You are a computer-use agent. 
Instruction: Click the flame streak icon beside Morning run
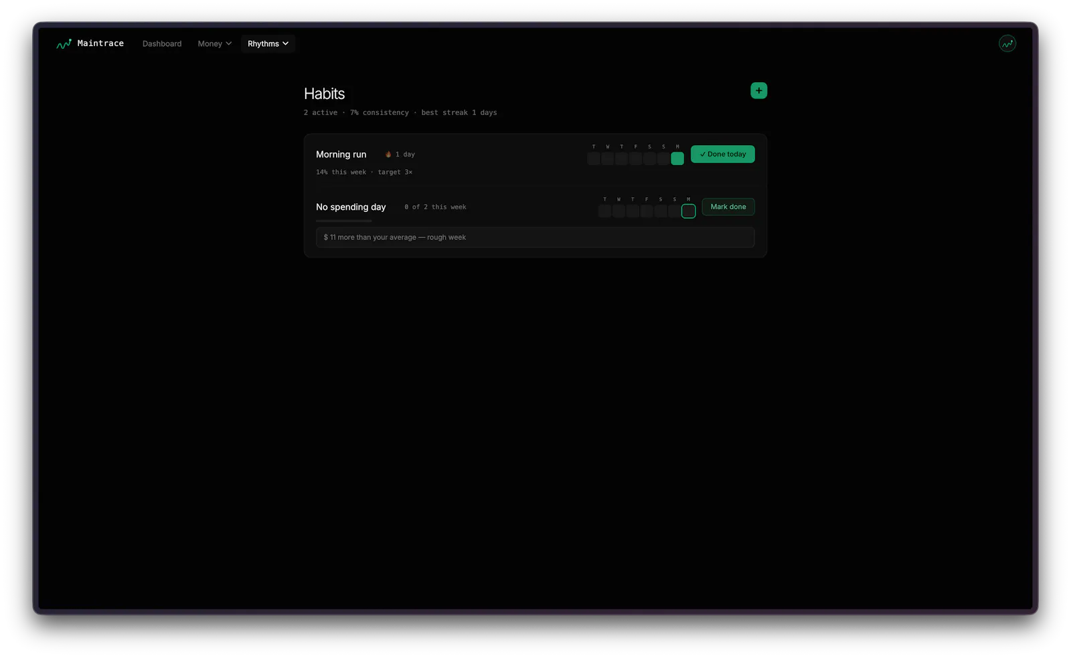(388, 154)
